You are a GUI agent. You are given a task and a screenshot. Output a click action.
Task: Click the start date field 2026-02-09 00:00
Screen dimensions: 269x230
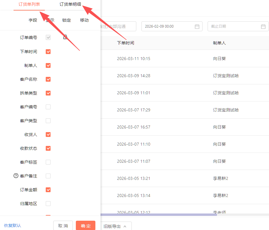[x=172, y=26]
